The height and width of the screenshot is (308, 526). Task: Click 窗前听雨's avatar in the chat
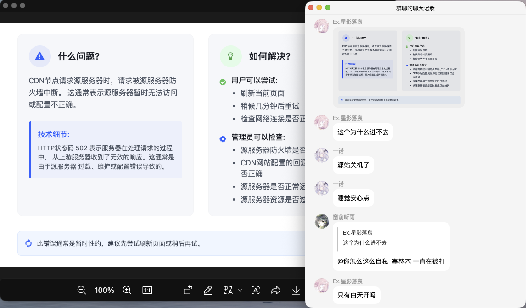point(322,221)
